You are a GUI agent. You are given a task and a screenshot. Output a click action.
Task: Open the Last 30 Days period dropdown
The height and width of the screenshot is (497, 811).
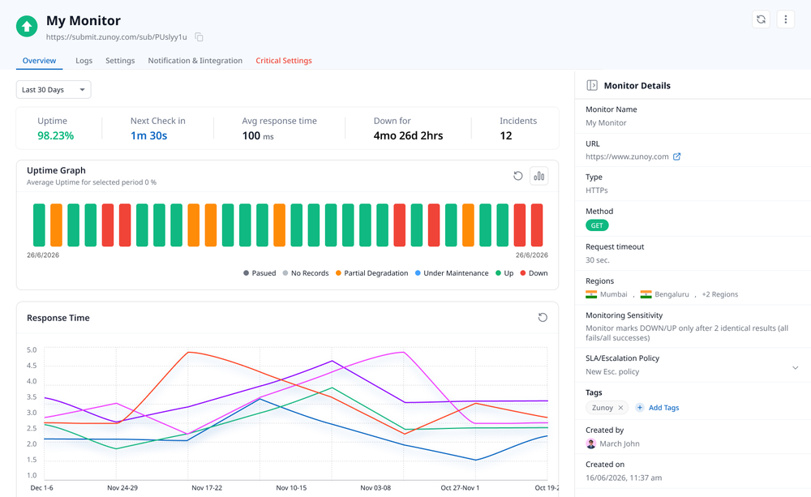(54, 89)
